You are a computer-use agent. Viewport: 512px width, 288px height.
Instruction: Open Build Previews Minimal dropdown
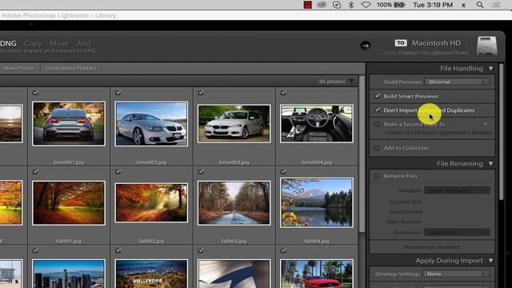pyautogui.click(x=457, y=82)
